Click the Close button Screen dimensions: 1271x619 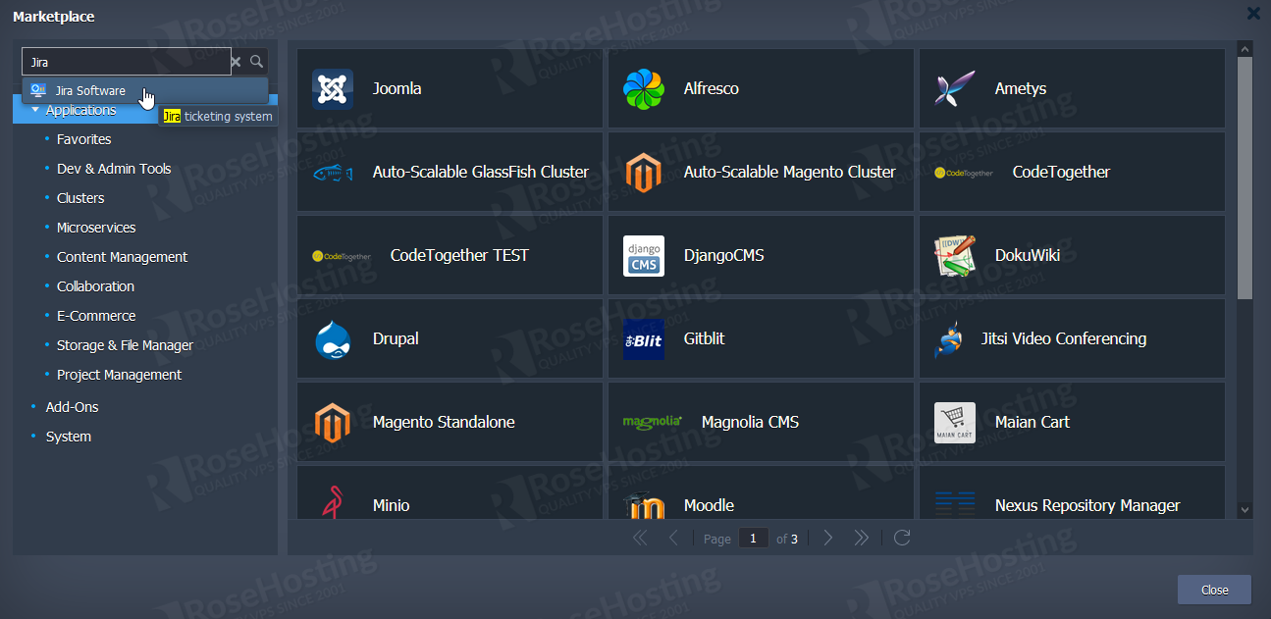(x=1214, y=590)
